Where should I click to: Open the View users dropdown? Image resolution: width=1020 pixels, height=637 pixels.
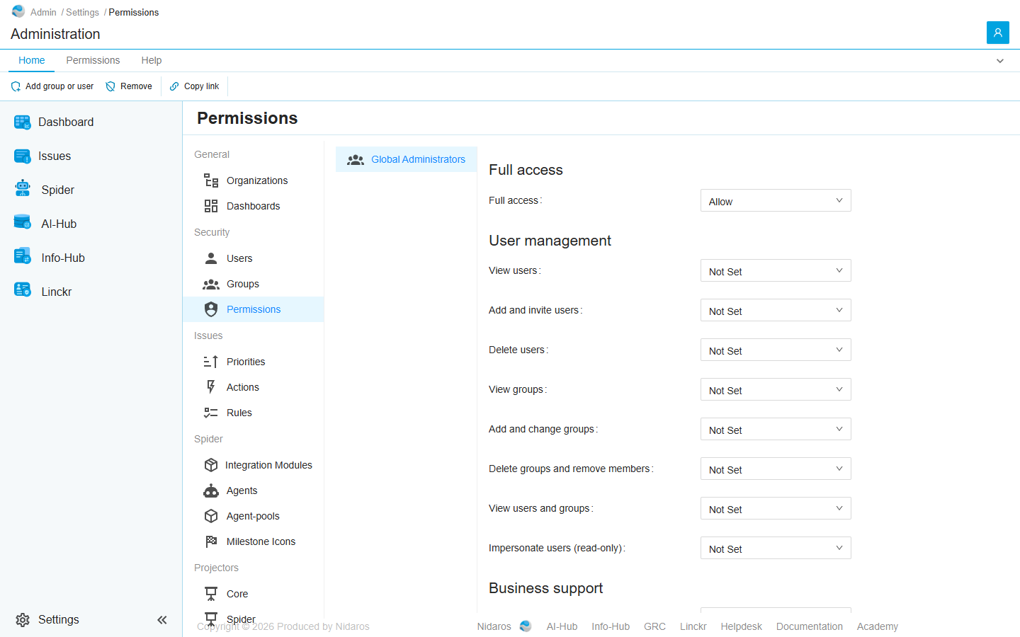[x=776, y=270]
